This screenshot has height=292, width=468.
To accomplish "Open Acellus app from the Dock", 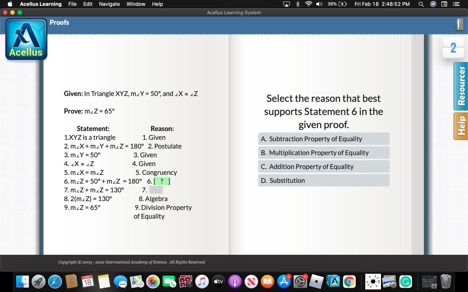I will tap(333, 281).
